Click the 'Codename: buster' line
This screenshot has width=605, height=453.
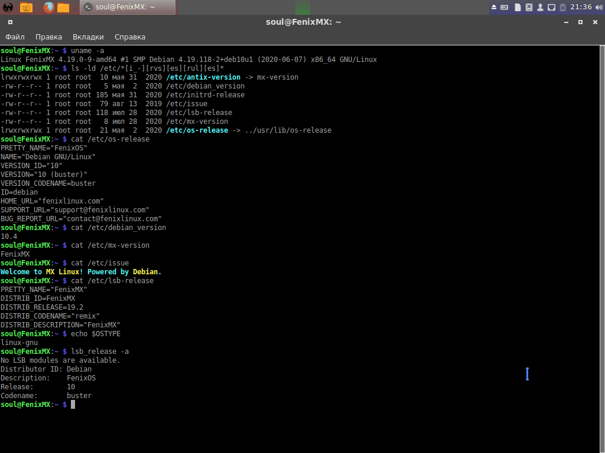pos(46,396)
